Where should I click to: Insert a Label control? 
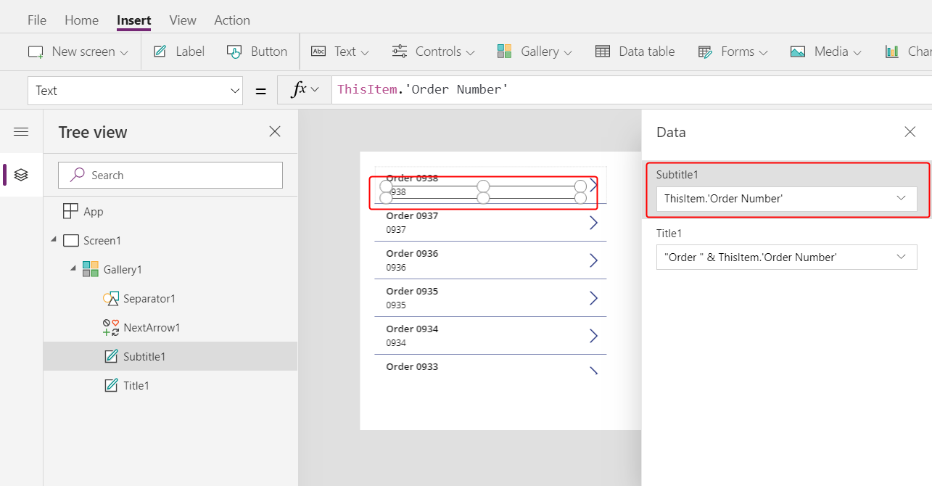[178, 52]
